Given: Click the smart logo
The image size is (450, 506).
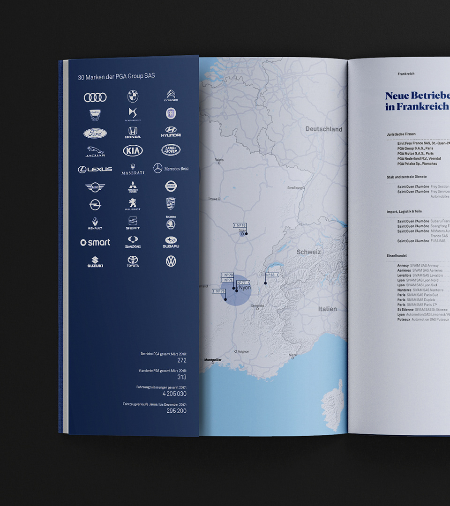Looking at the screenshot, I should (95, 242).
